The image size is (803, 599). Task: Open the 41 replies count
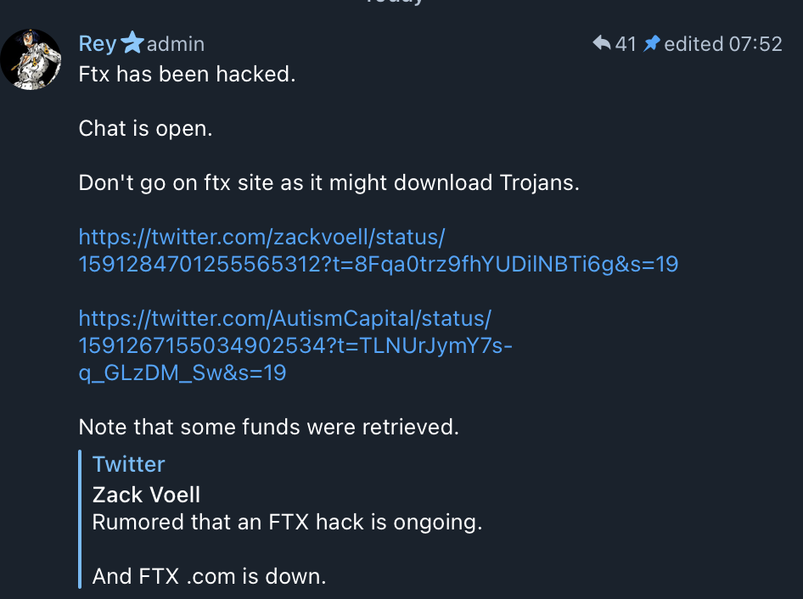[x=626, y=44]
